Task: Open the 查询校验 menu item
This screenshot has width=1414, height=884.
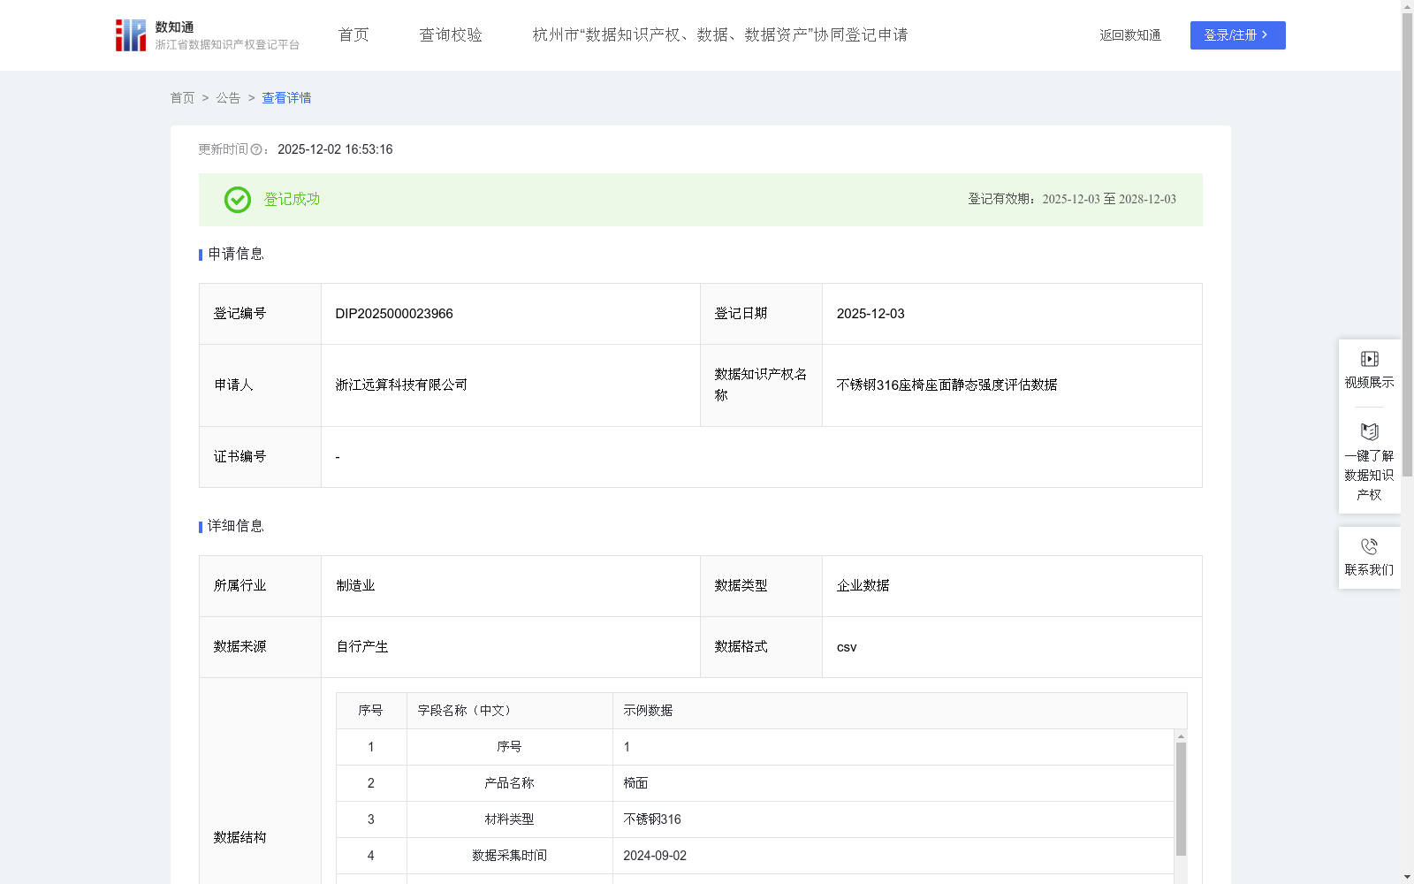Action: point(451,34)
